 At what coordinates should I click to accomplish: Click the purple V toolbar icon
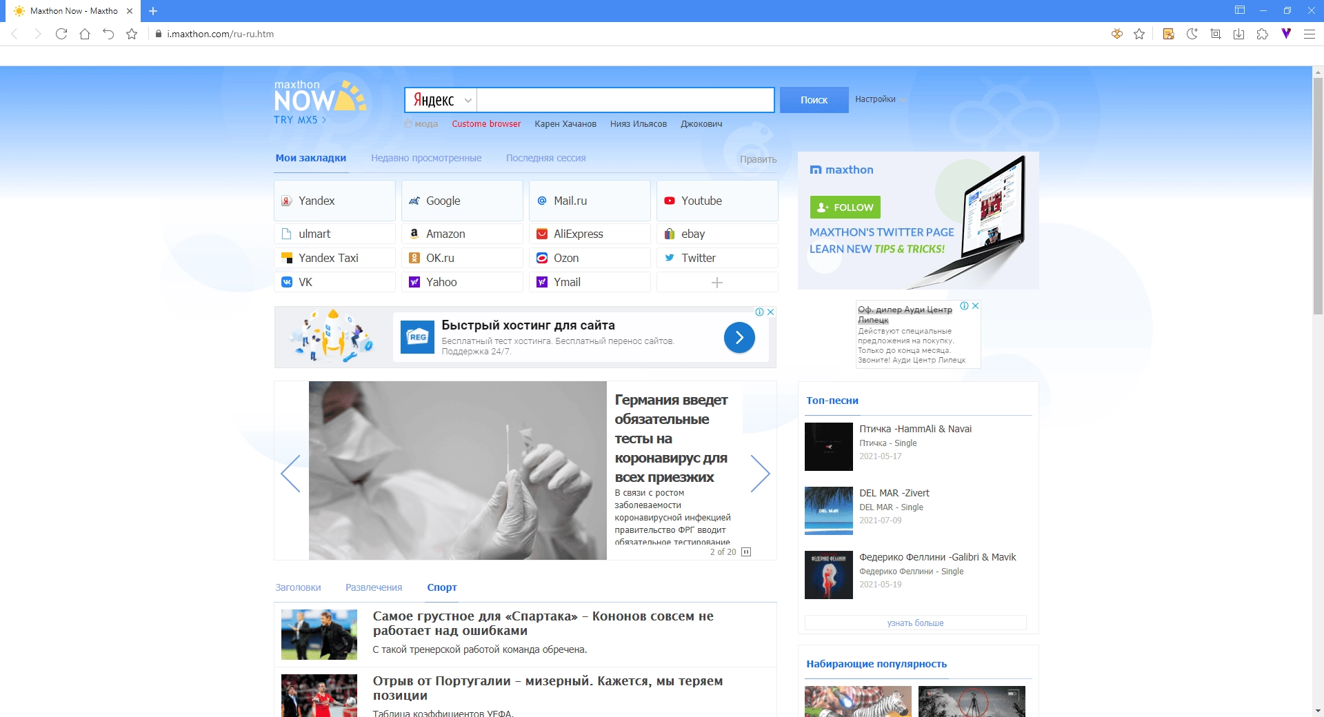click(1286, 33)
